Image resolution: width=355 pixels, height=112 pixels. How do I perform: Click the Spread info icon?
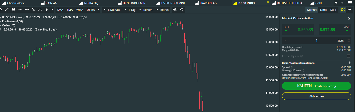coord(292,67)
